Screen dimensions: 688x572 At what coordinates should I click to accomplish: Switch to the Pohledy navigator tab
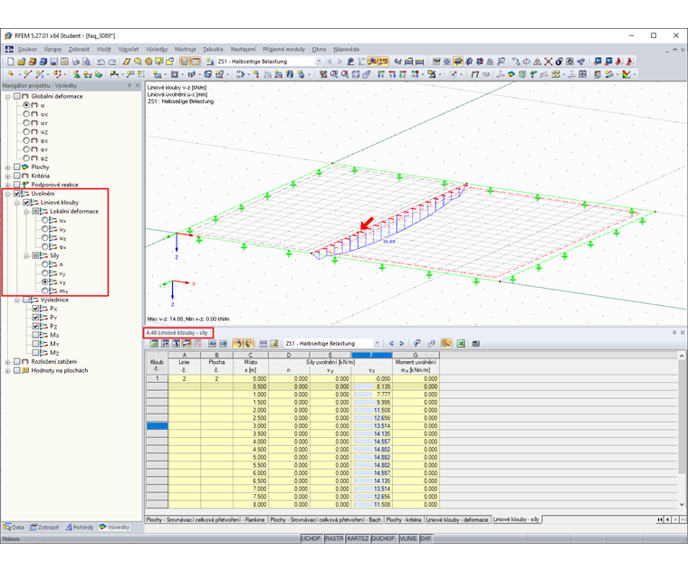[80, 528]
